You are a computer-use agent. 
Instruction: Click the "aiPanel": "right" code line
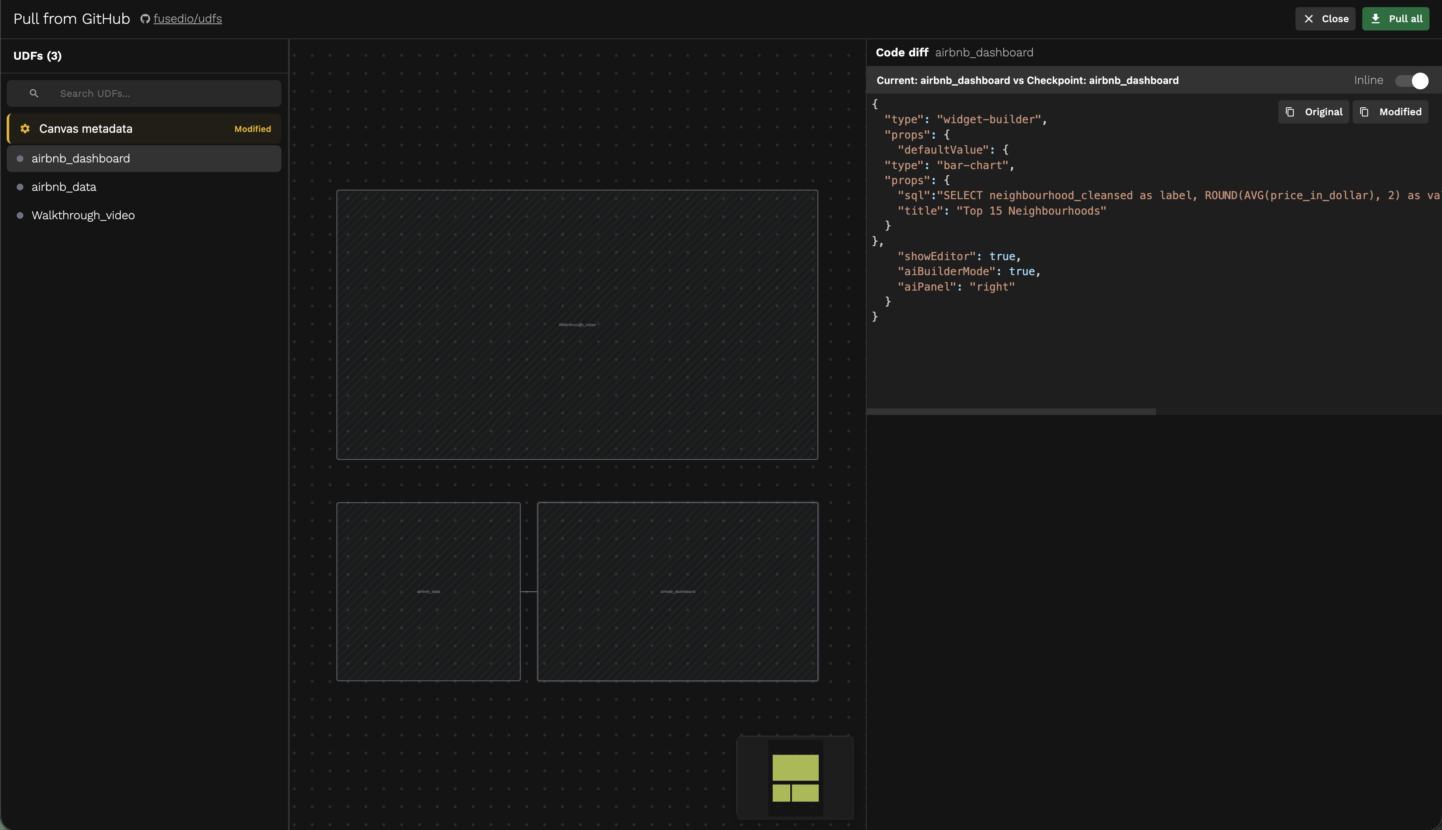(x=956, y=287)
